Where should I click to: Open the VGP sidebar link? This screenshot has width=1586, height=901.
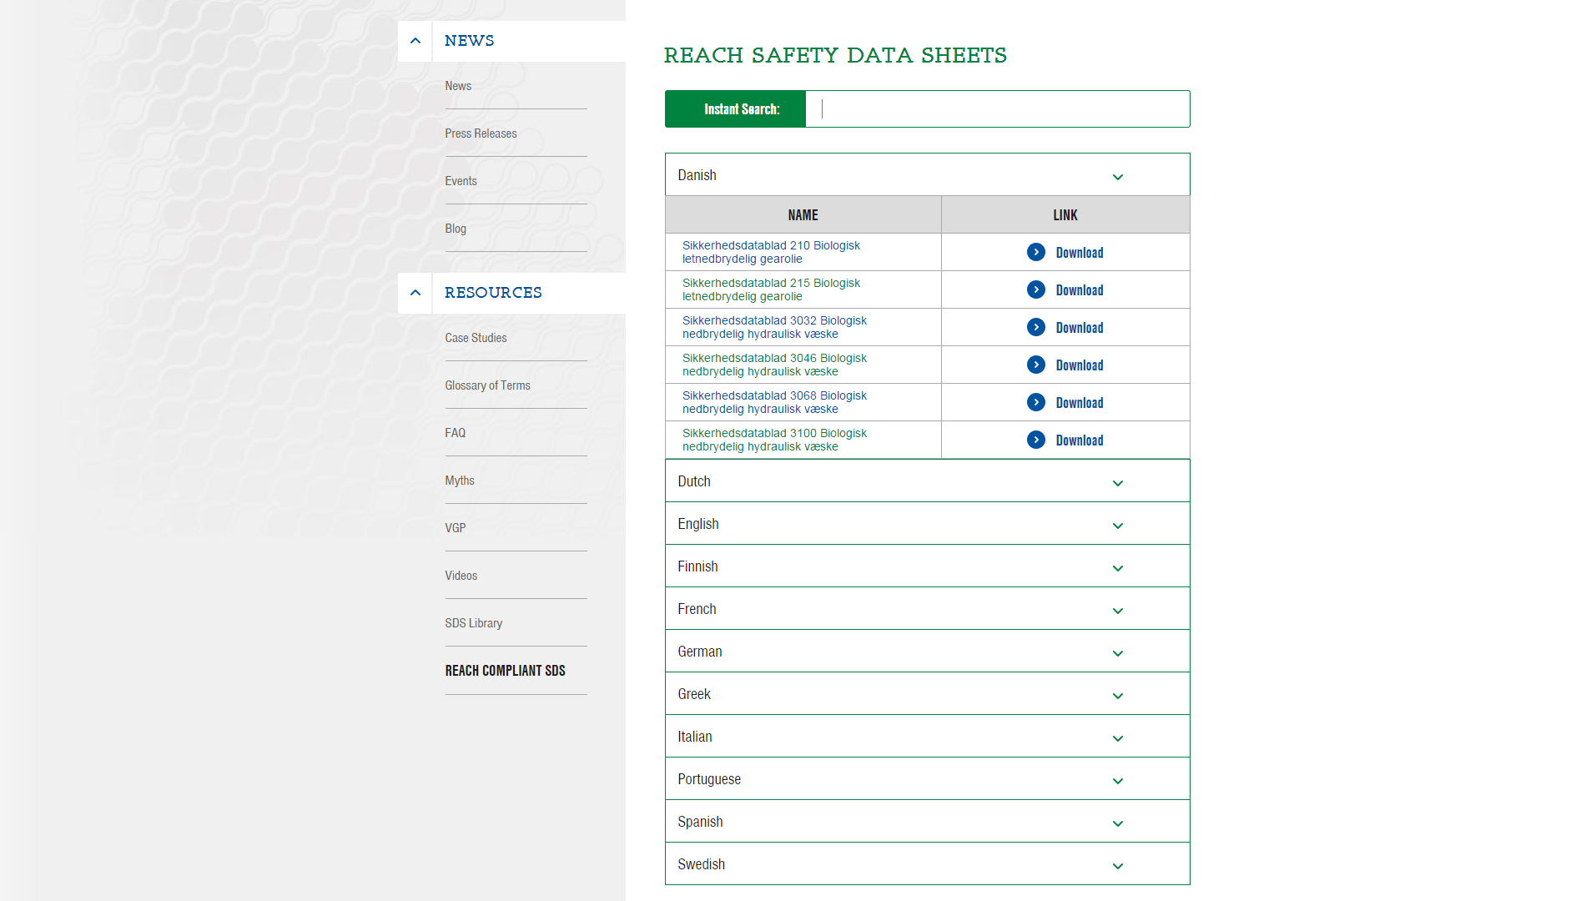pos(455,528)
